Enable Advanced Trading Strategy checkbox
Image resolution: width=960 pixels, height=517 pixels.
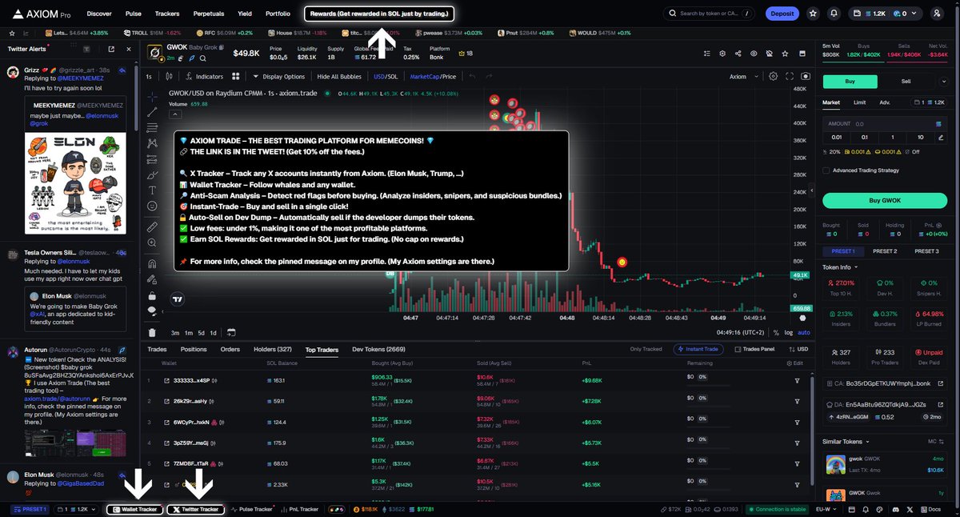coord(826,170)
